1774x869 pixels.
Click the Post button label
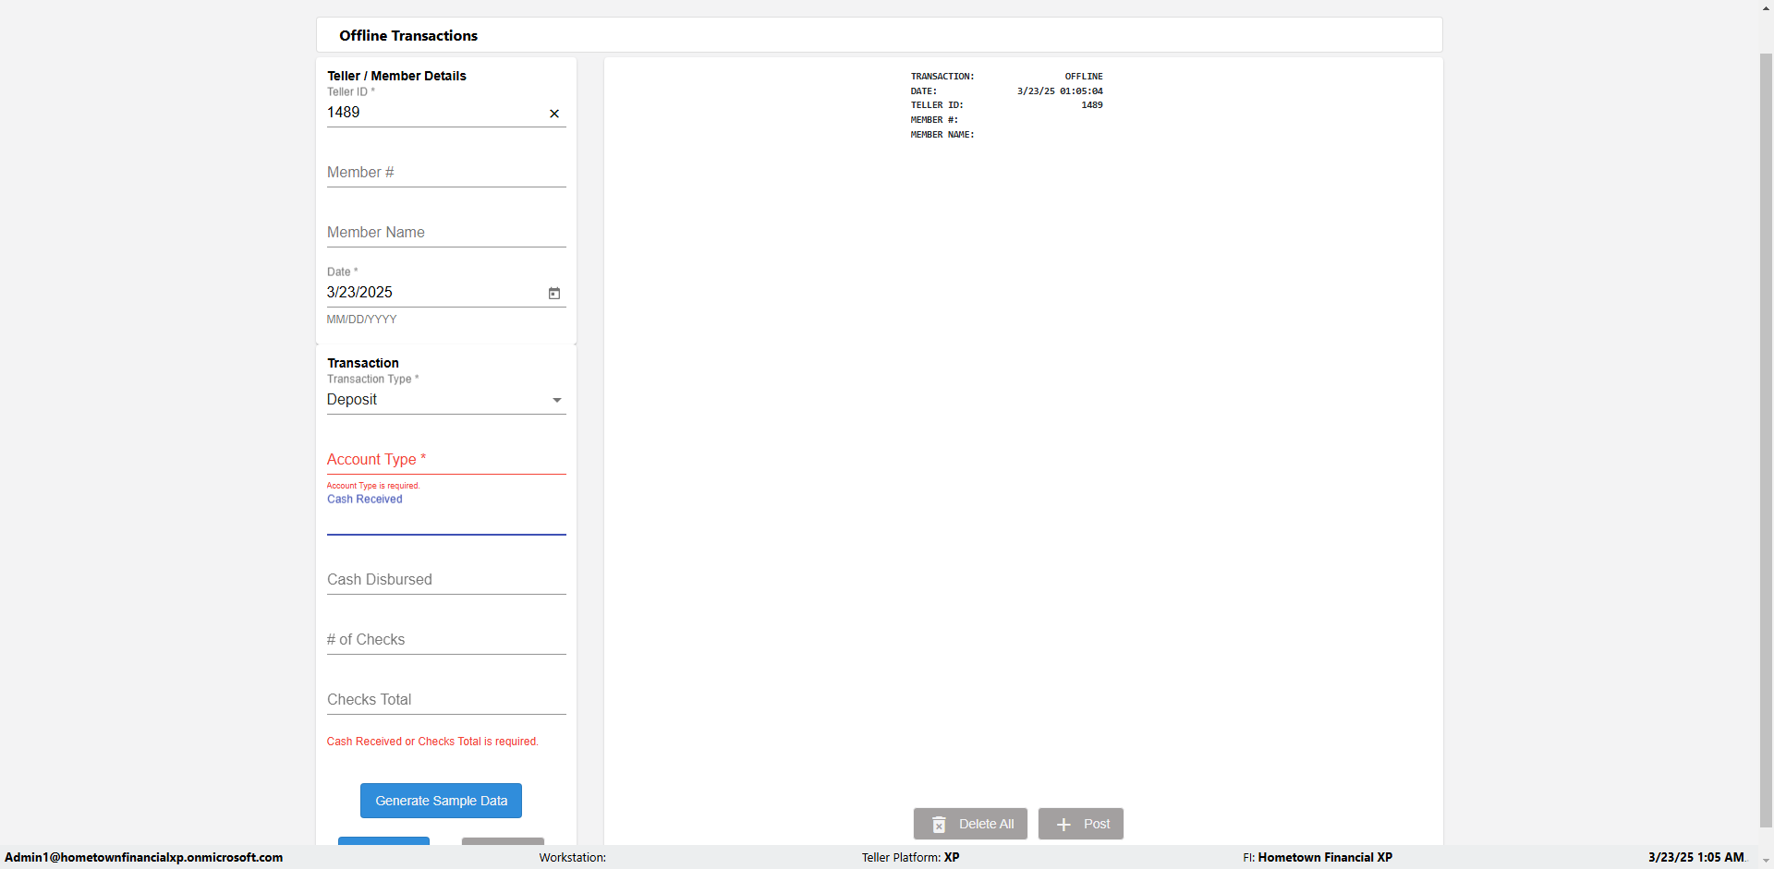1097,824
